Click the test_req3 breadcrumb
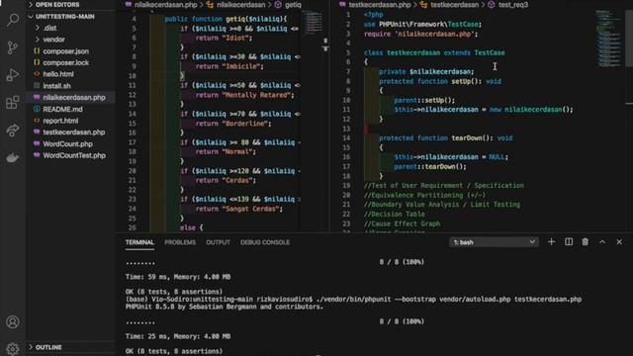 click(x=513, y=5)
